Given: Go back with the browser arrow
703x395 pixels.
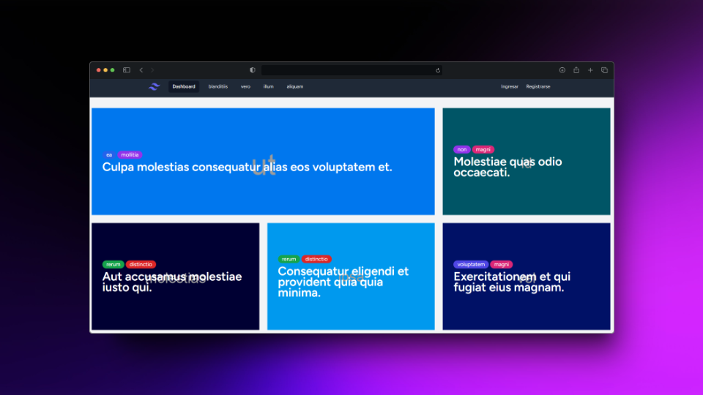Looking at the screenshot, I should (141, 70).
